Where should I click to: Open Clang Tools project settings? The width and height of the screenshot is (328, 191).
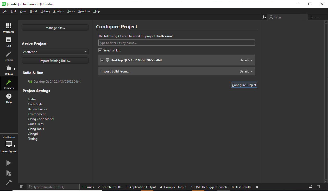pyautogui.click(x=36, y=129)
